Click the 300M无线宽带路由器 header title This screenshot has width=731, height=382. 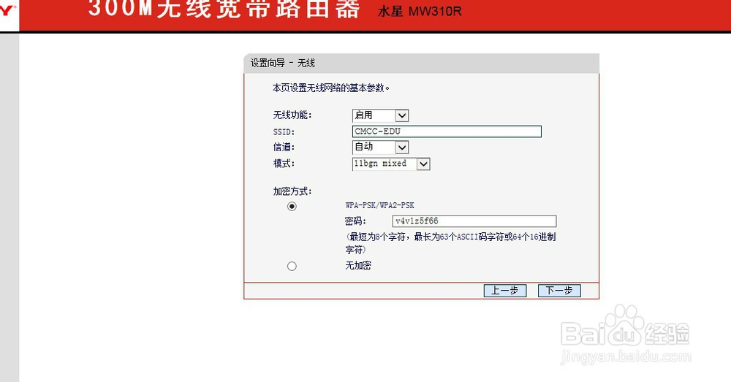pos(224,8)
